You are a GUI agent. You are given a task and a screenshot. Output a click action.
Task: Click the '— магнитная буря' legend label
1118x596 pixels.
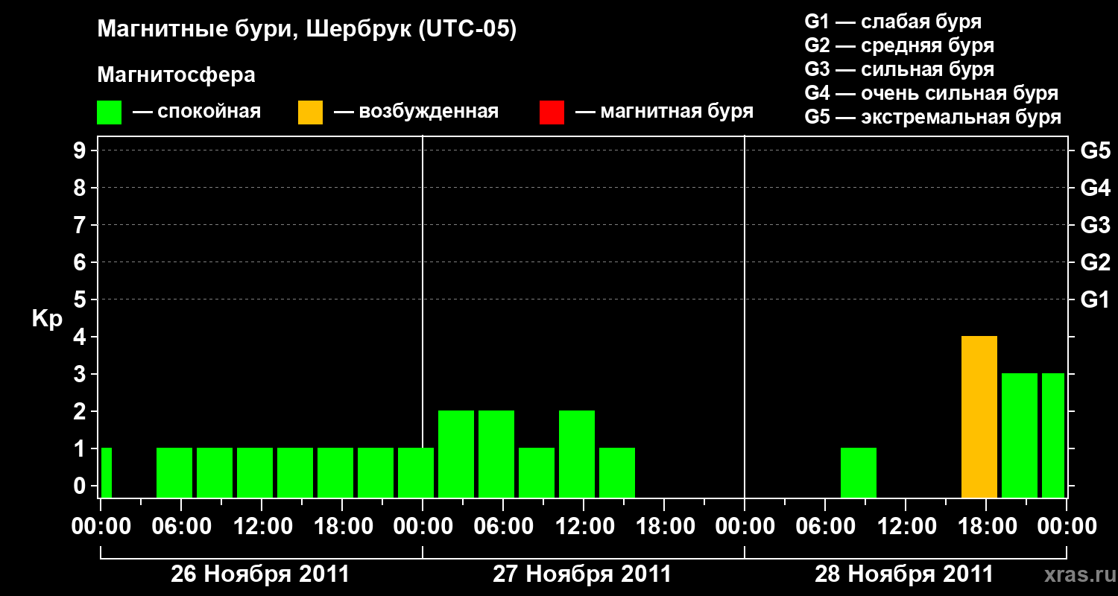[665, 112]
